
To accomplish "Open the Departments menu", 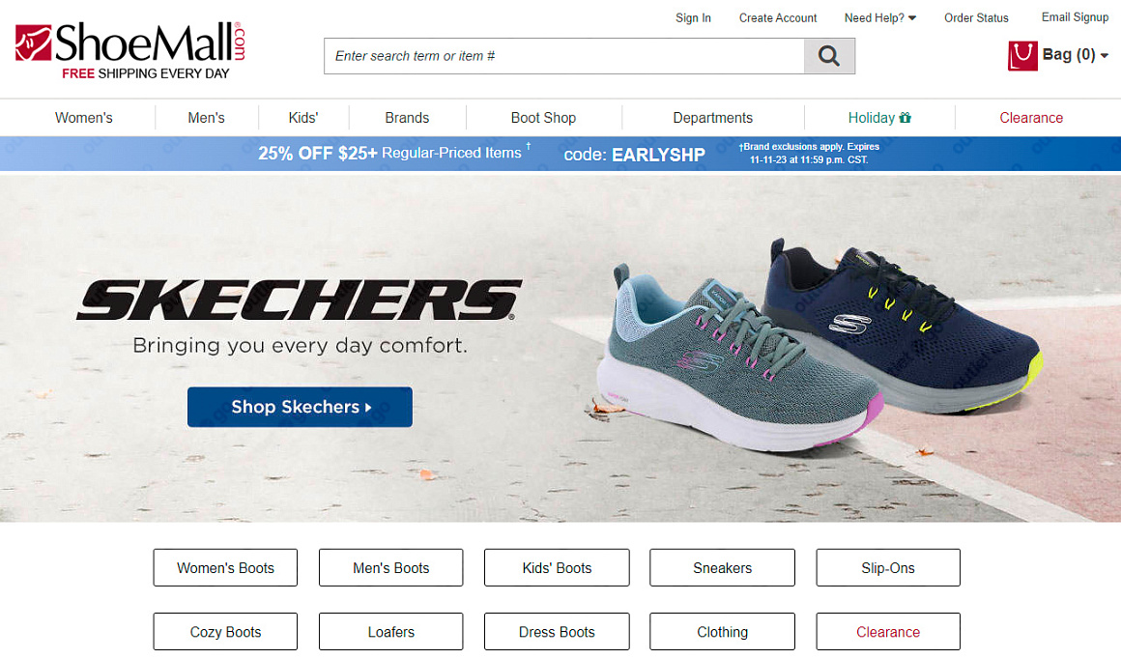I will (712, 118).
